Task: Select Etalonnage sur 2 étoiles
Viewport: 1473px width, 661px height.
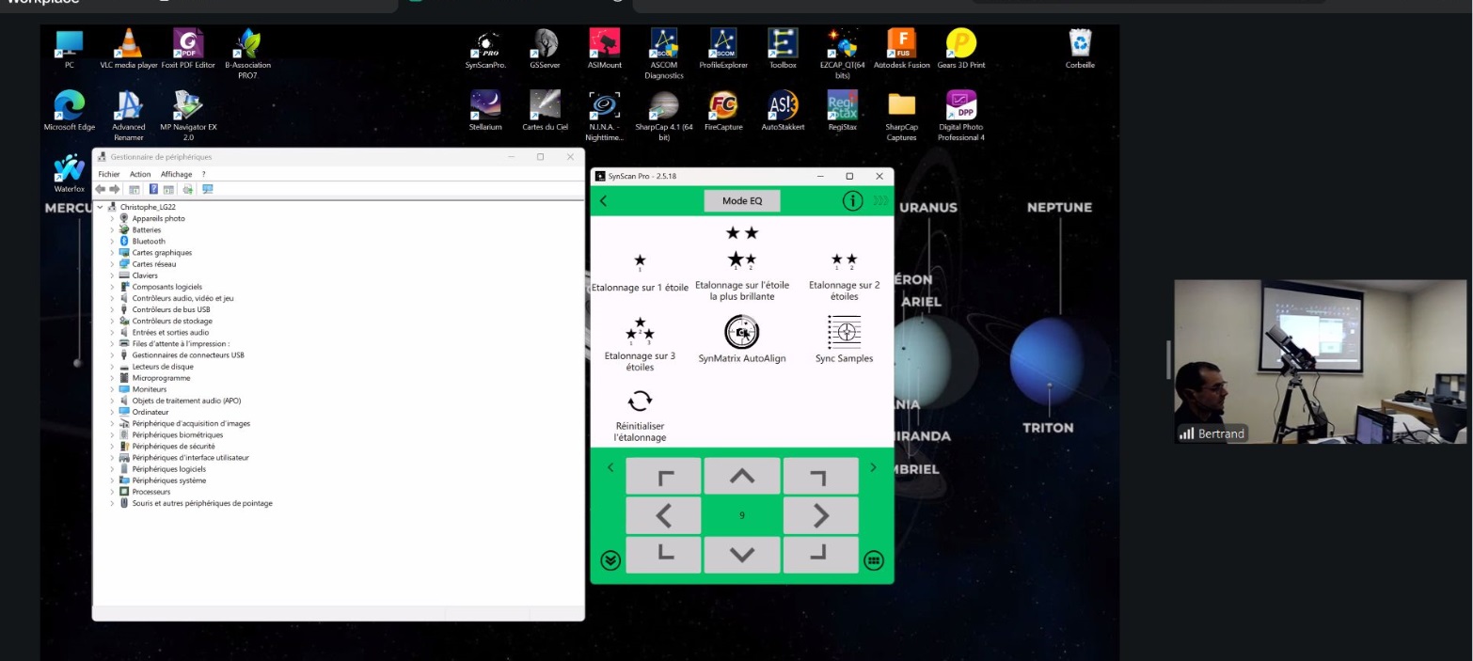Action: [x=844, y=260]
